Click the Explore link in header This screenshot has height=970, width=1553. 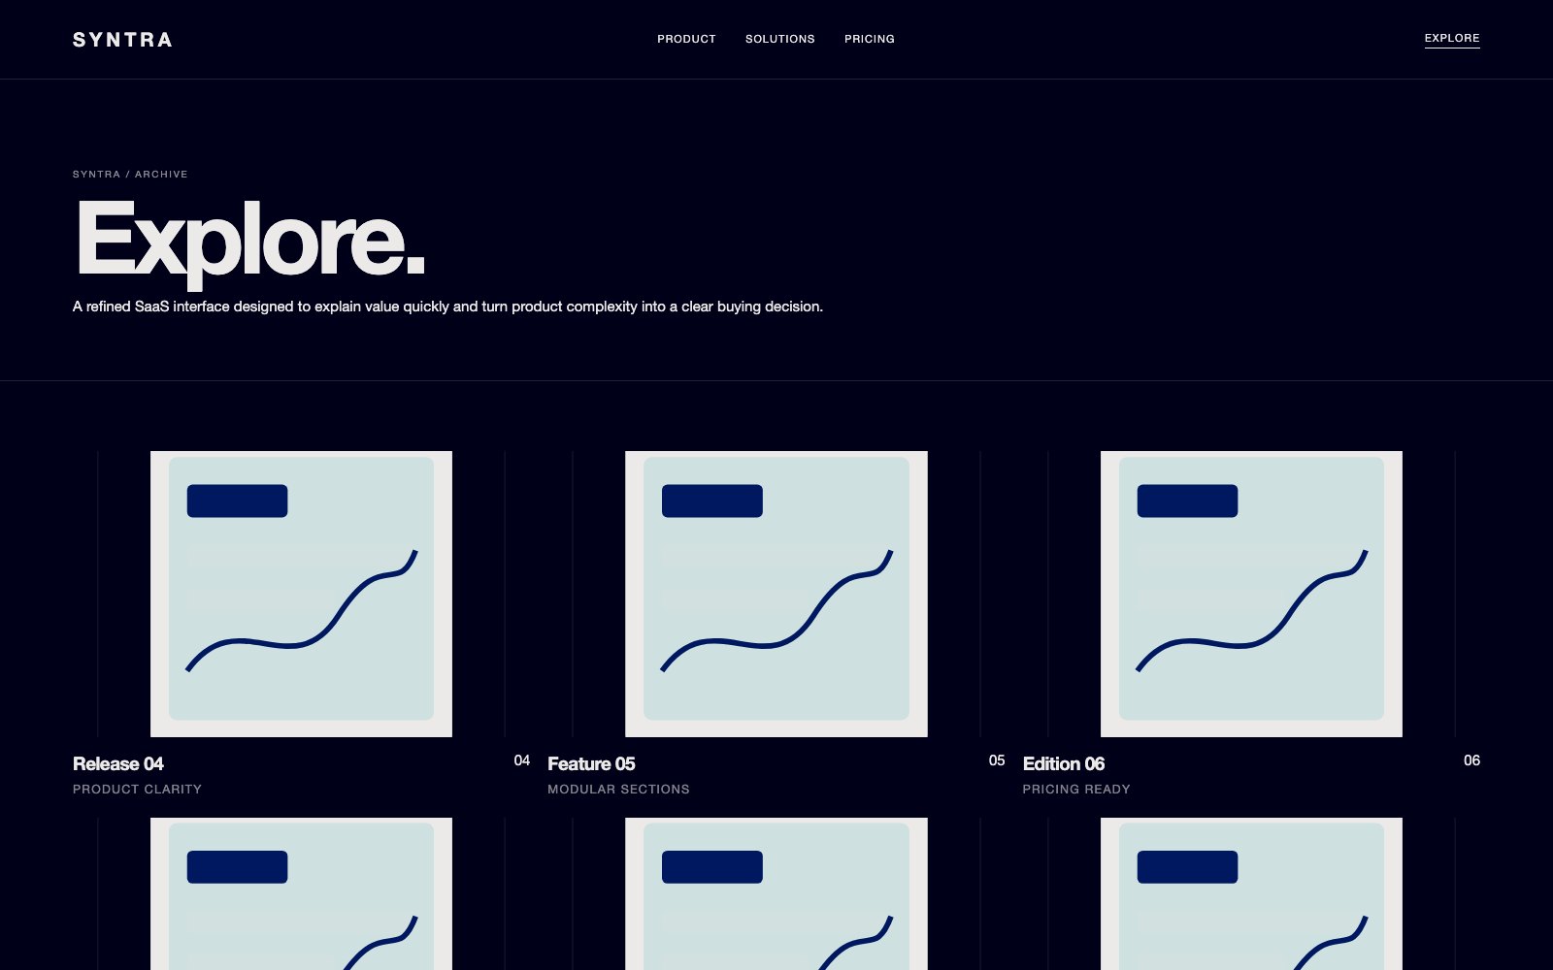(x=1452, y=39)
